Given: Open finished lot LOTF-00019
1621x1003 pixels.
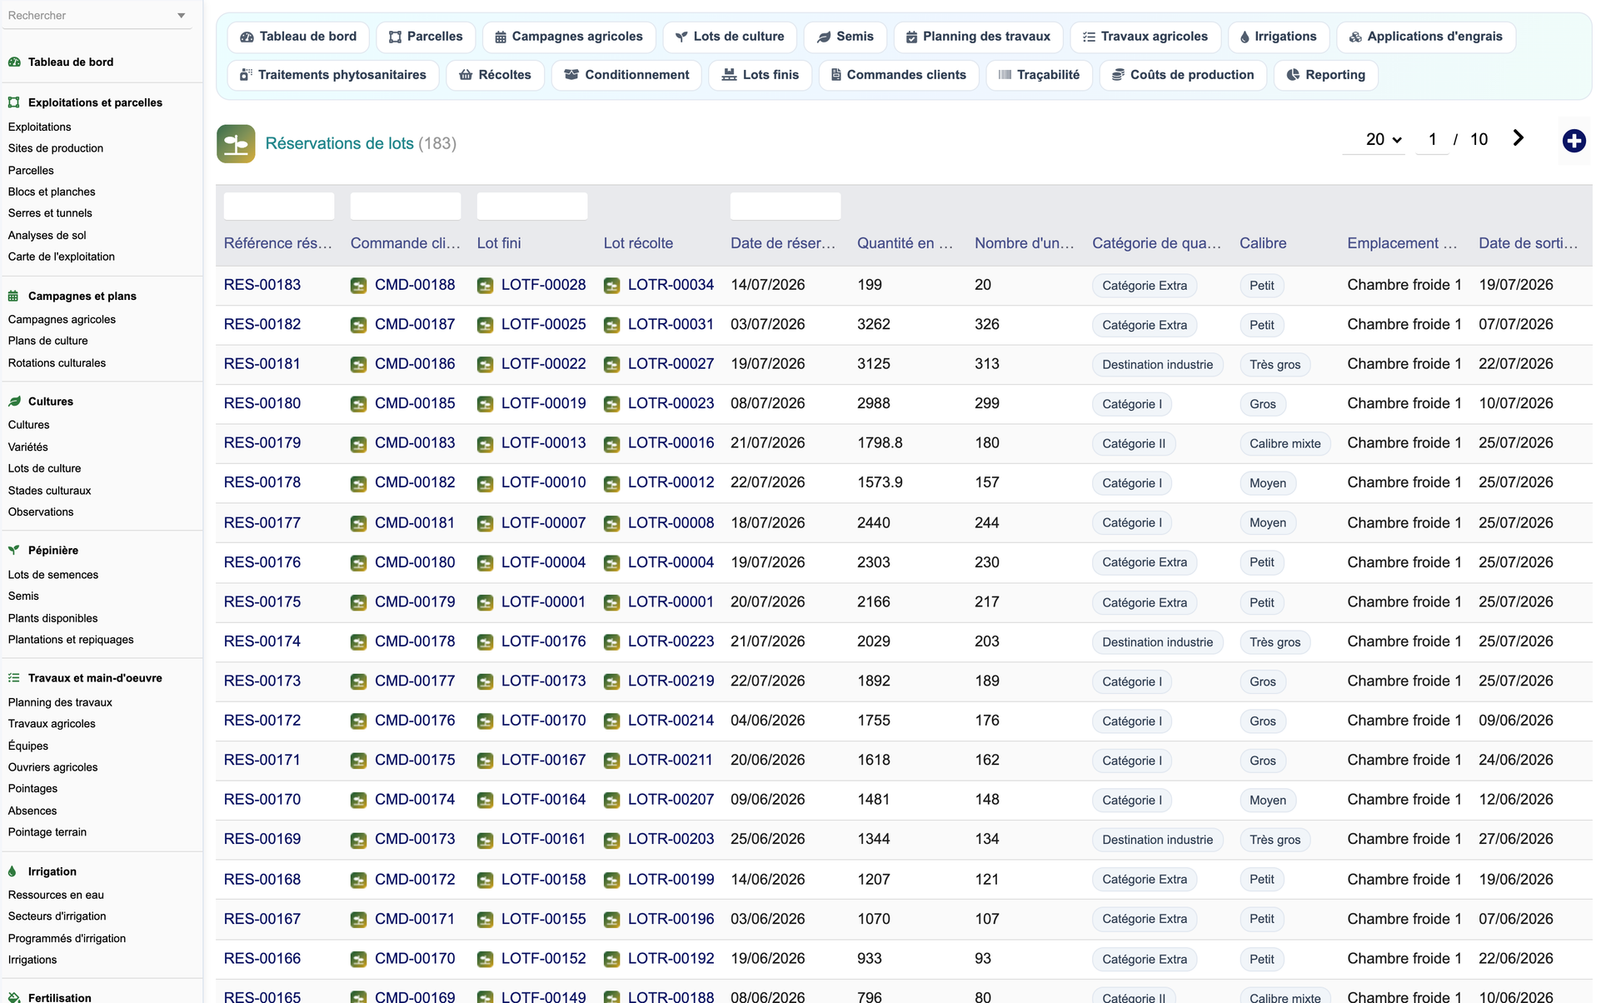Looking at the screenshot, I should (x=543, y=403).
